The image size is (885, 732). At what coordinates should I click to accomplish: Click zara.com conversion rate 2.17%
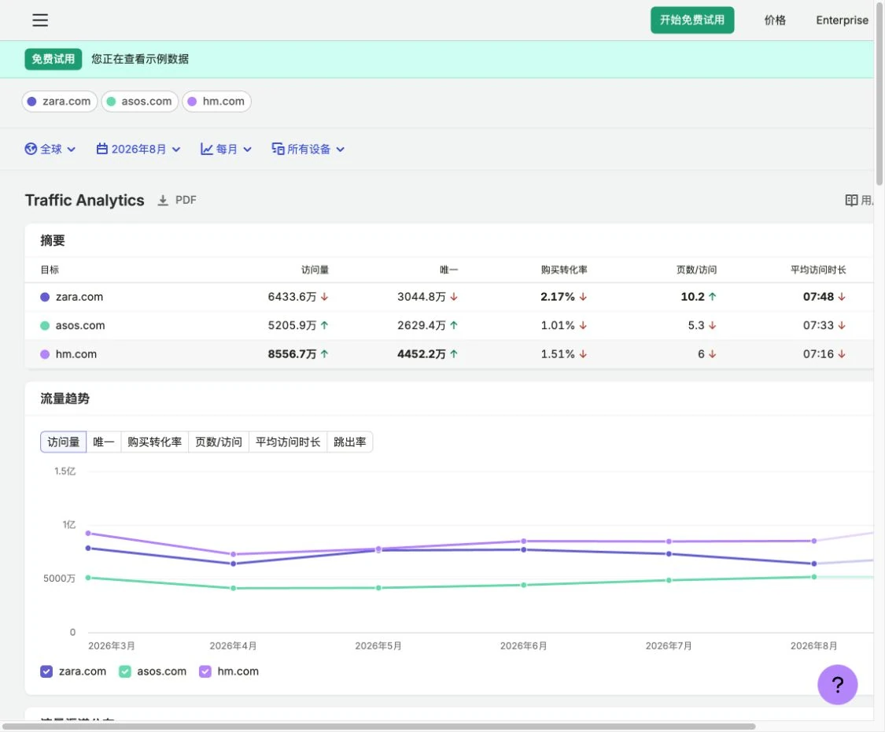point(557,297)
